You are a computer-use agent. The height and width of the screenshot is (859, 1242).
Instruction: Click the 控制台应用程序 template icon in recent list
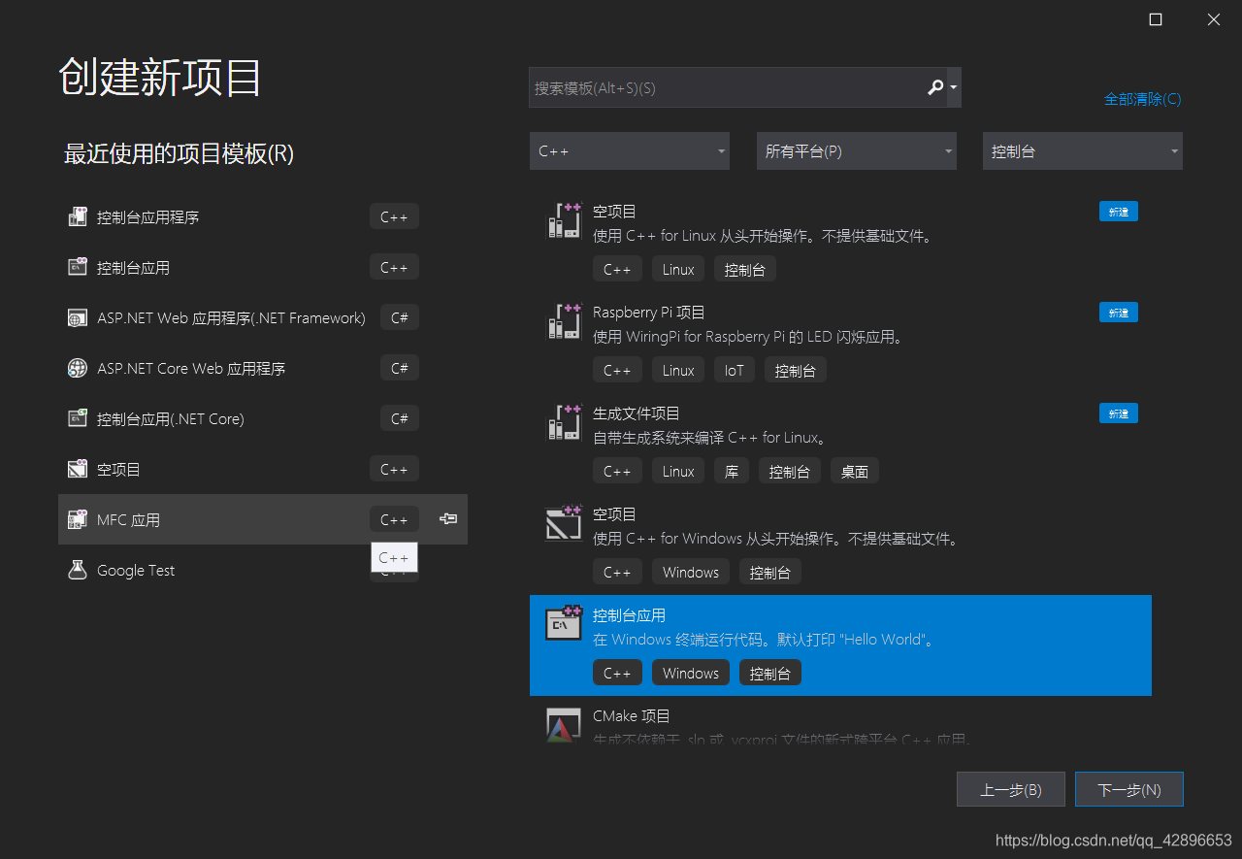point(78,217)
